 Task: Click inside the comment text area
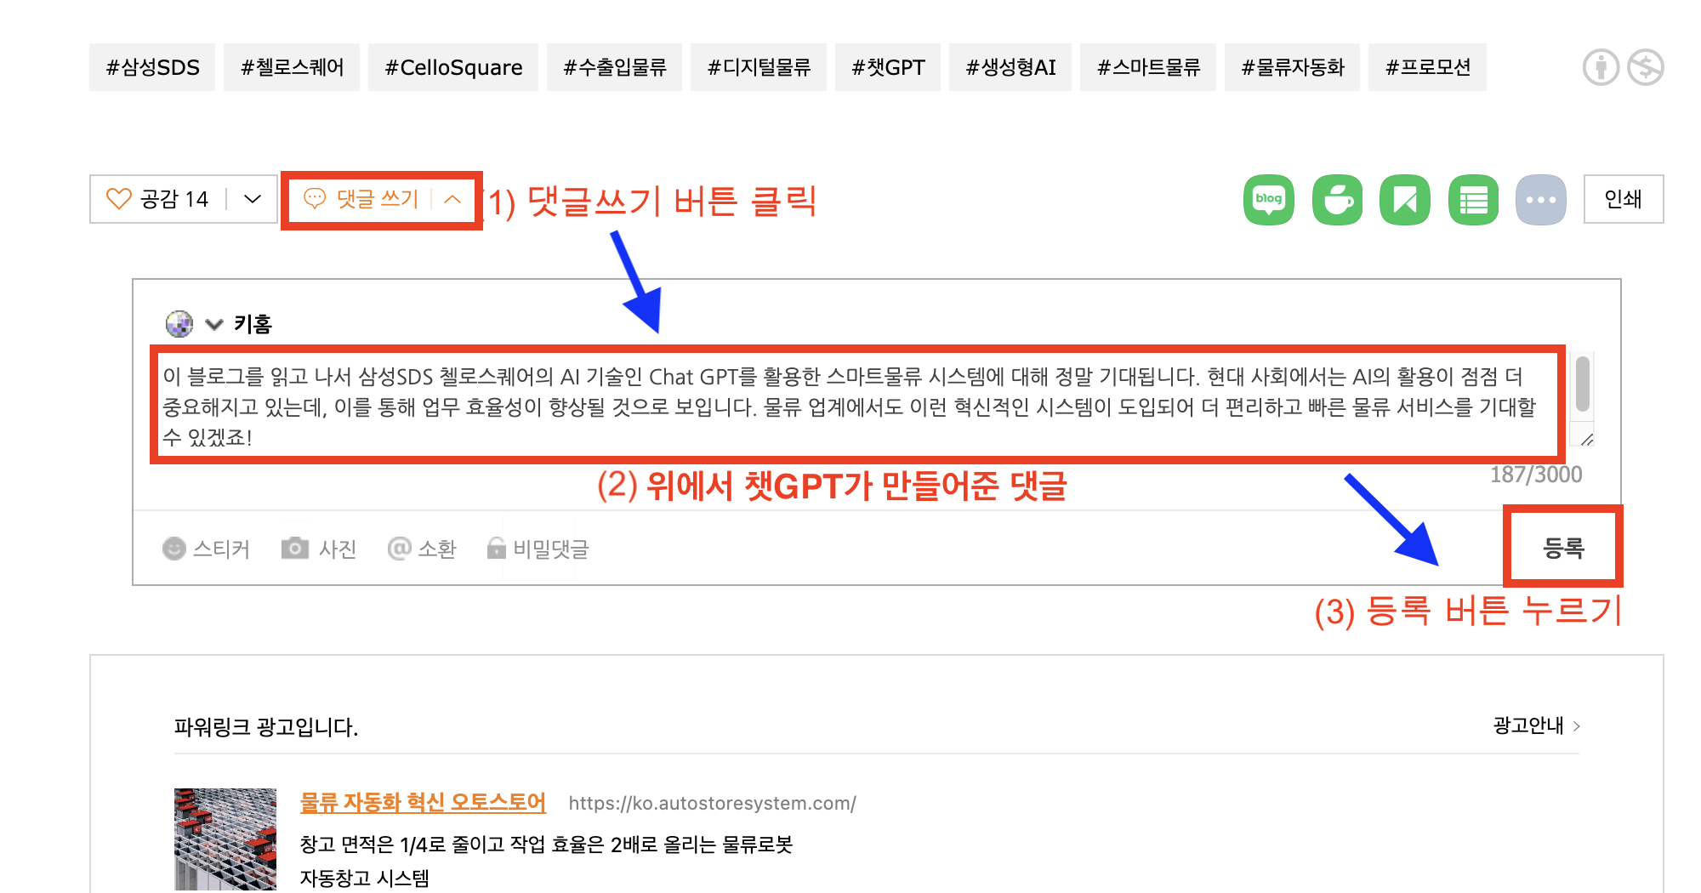point(857,406)
